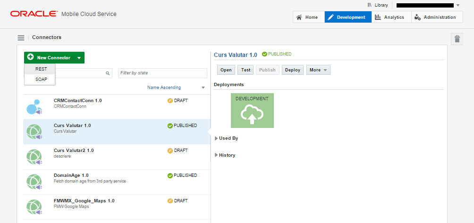474x223 pixels.
Task: Open the More actions dropdown
Action: tap(318, 70)
